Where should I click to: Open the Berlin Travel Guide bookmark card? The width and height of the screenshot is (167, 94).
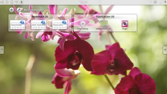pyautogui.click(x=39, y=25)
